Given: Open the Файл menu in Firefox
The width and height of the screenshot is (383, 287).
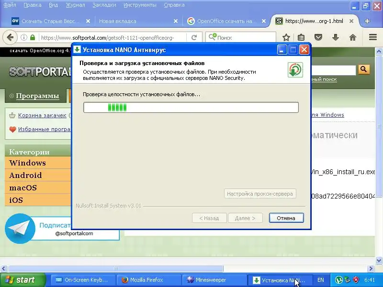Looking at the screenshot, I should (x=10, y=5).
